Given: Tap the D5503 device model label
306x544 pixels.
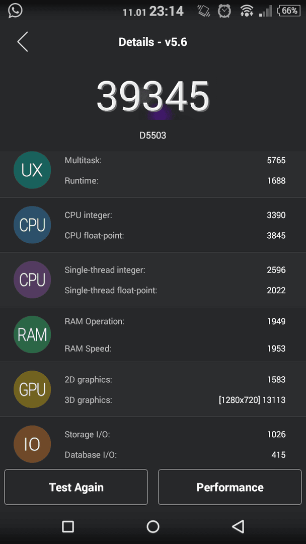Looking at the screenshot, I should [x=153, y=135].
